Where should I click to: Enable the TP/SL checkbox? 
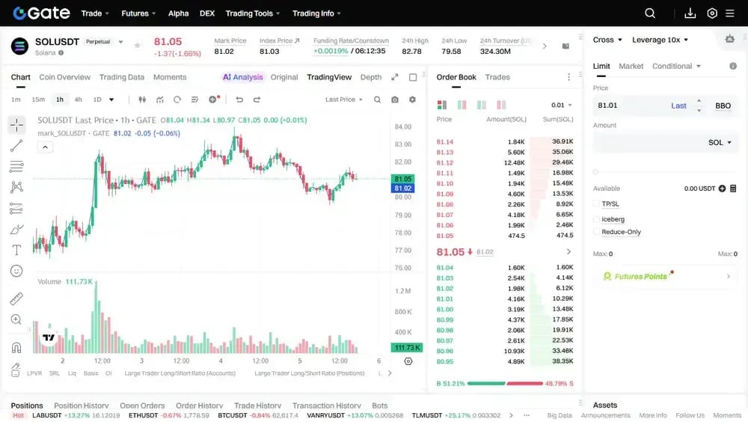tap(596, 204)
